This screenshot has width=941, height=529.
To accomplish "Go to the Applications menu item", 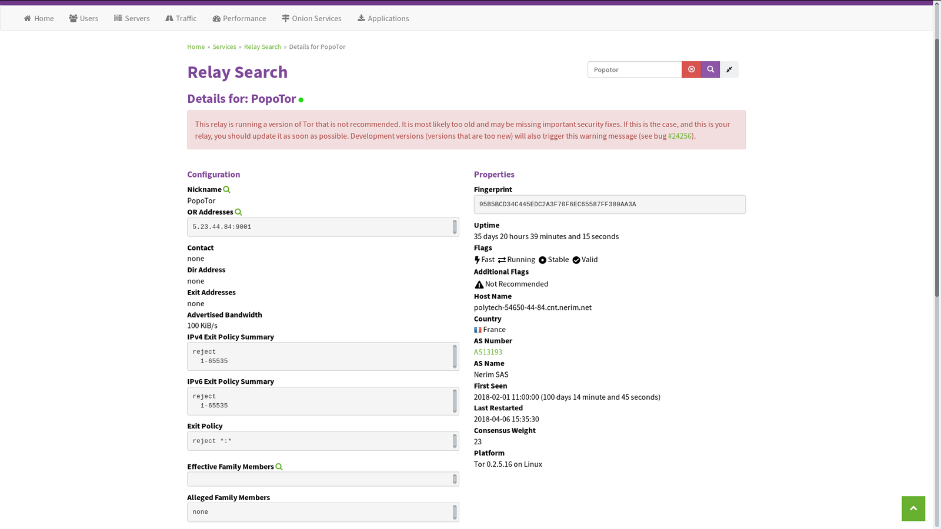I will (x=383, y=18).
